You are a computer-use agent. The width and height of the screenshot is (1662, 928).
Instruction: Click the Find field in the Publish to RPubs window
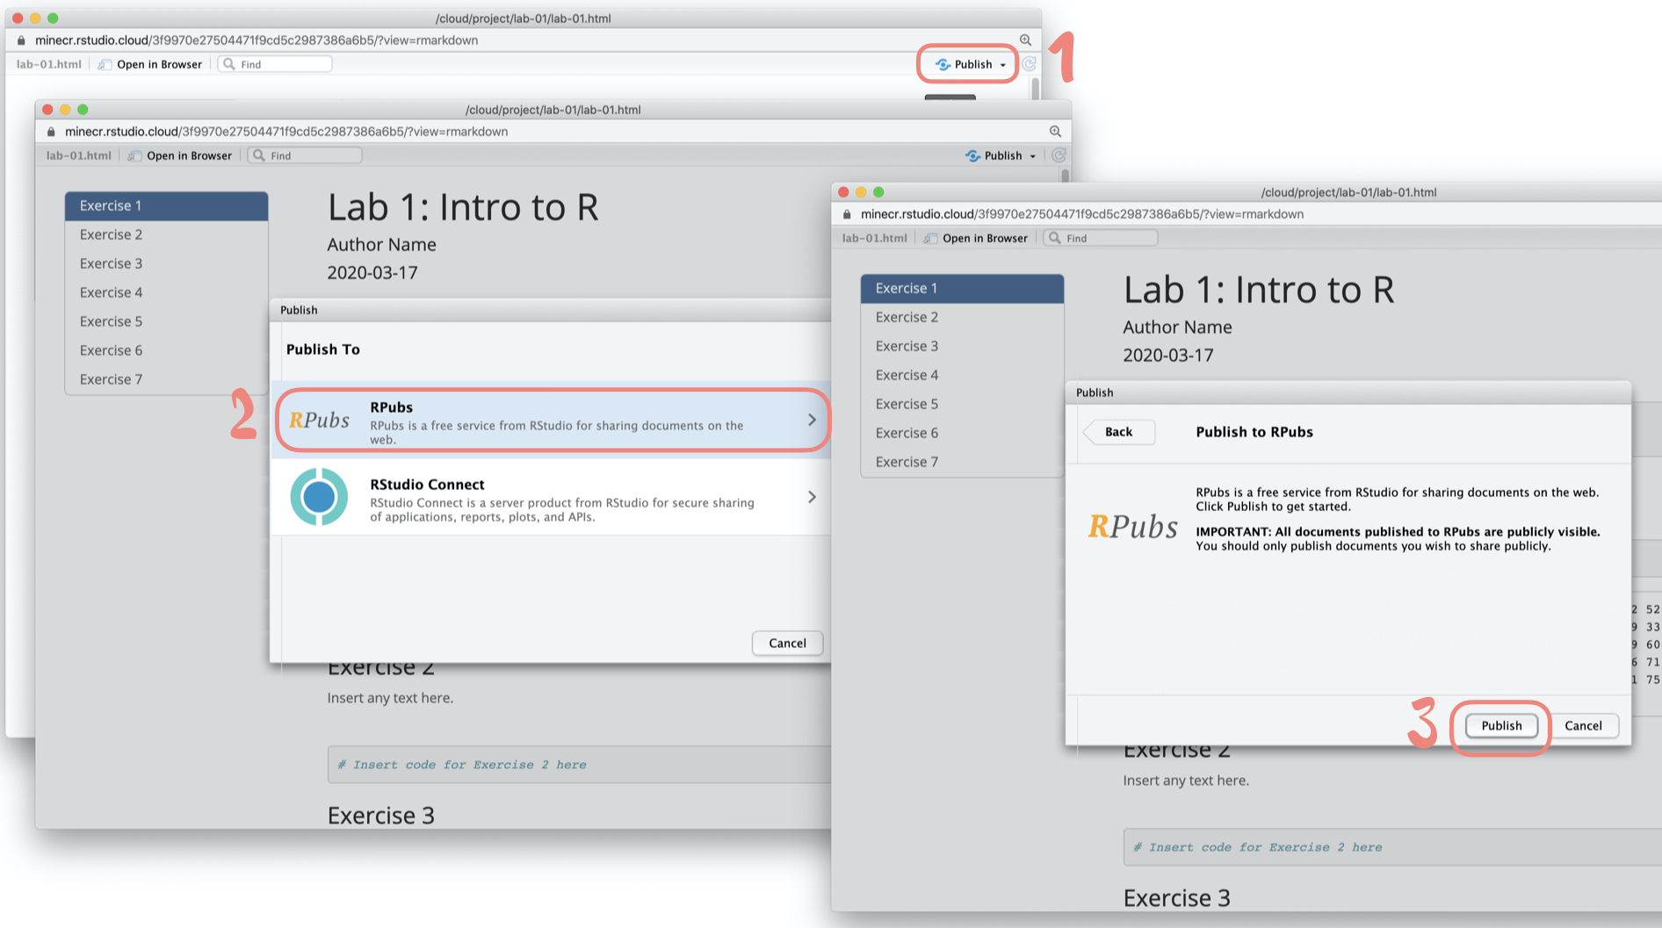(1108, 238)
